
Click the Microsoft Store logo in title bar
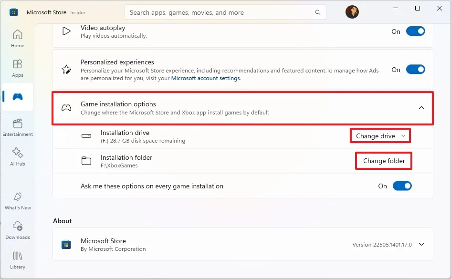tap(14, 12)
